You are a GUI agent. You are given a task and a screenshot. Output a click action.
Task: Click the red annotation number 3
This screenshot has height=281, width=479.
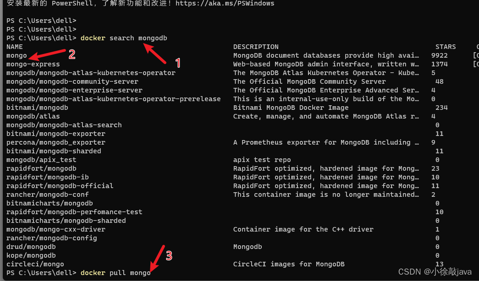tap(169, 255)
